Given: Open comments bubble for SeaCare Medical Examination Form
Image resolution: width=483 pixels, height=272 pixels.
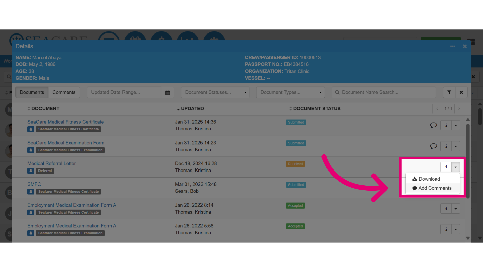Looking at the screenshot, I should [433, 146].
